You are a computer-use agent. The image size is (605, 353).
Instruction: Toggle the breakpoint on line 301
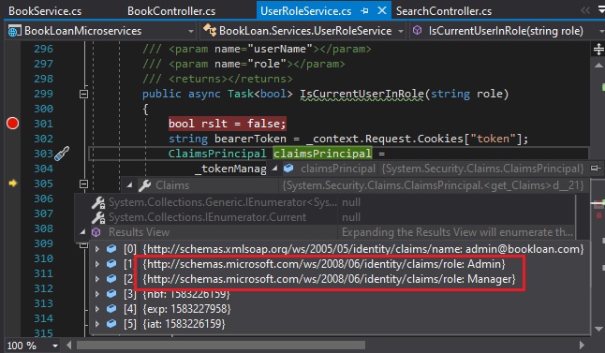12,123
